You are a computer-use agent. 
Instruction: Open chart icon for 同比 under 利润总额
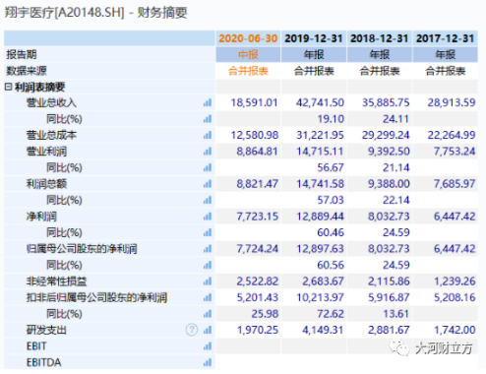click(208, 200)
